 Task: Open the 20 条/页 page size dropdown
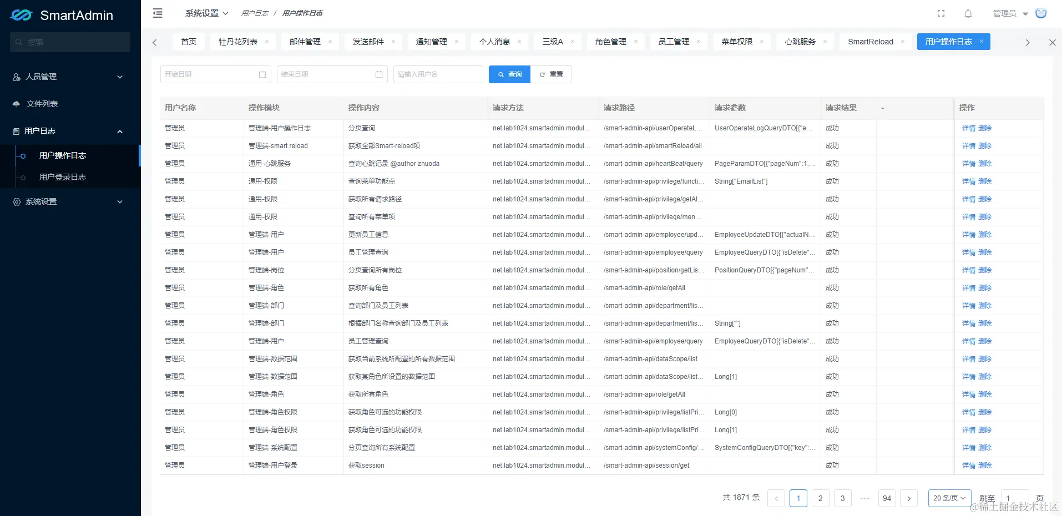tap(949, 498)
